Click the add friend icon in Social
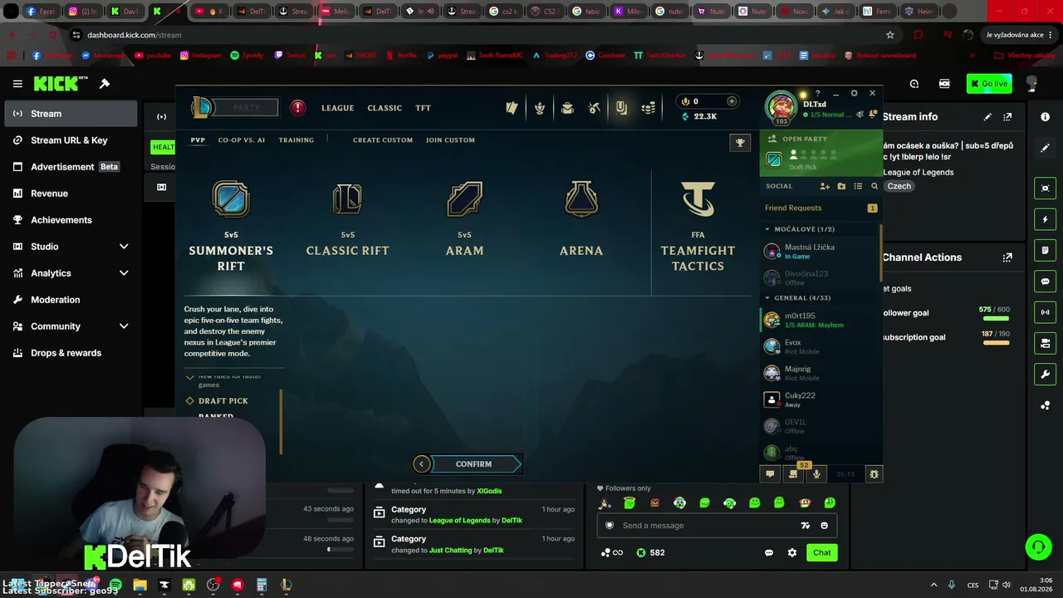This screenshot has width=1063, height=598. [825, 186]
